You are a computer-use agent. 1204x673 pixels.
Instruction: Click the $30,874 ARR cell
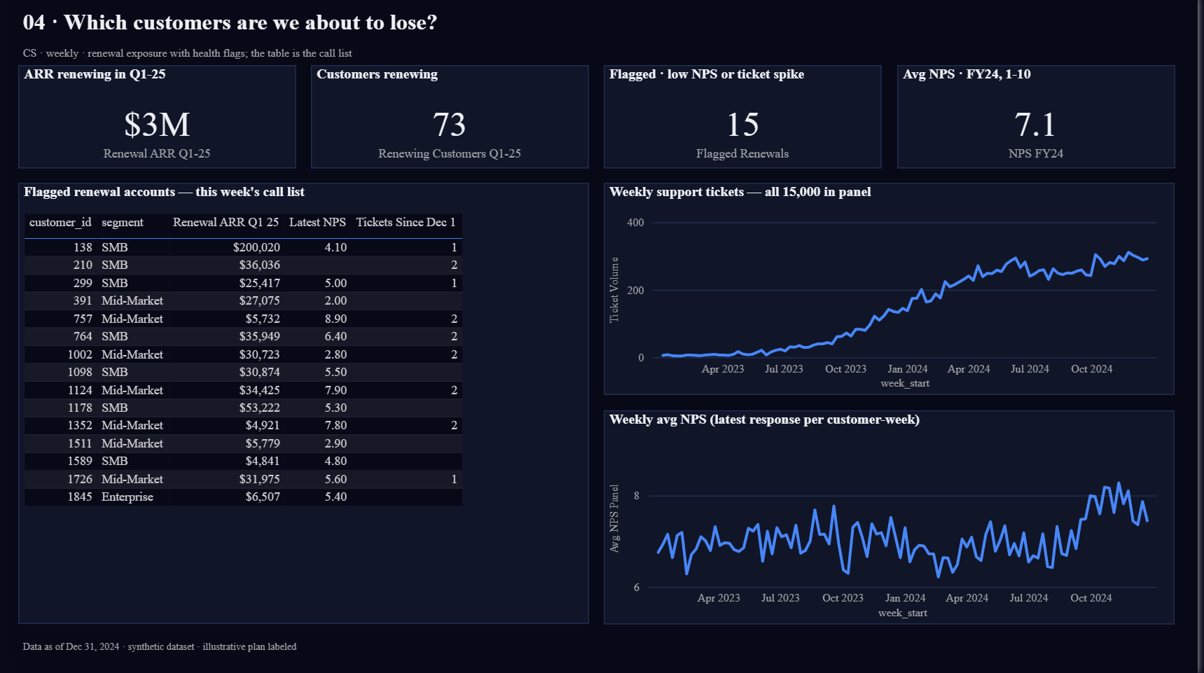pos(259,372)
